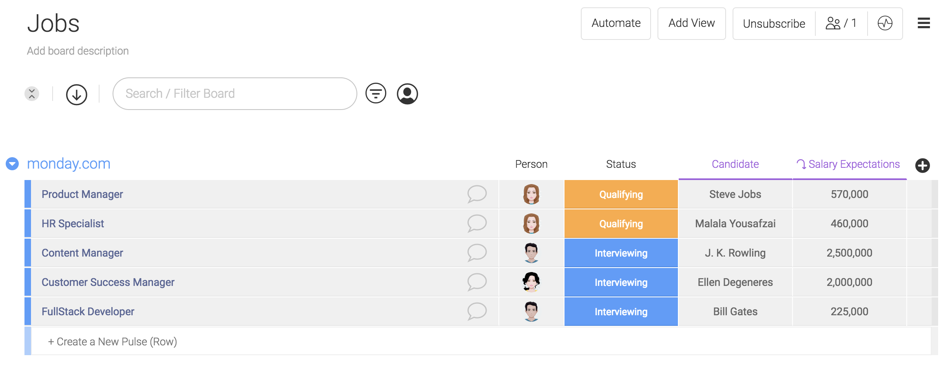Click the Add View button
This screenshot has height=369, width=952.
[x=691, y=23]
